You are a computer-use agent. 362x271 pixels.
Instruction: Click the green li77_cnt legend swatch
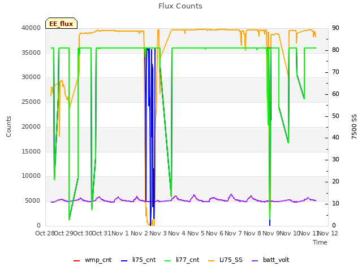[168, 261]
